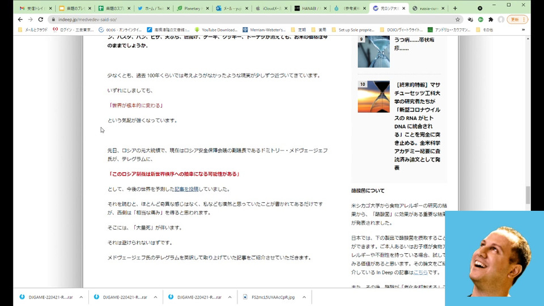The image size is (544, 306).
Task: Click the red text 「このロシア制裁は新世界秩序への拍車になる可能性がある」
Action: [174, 174]
